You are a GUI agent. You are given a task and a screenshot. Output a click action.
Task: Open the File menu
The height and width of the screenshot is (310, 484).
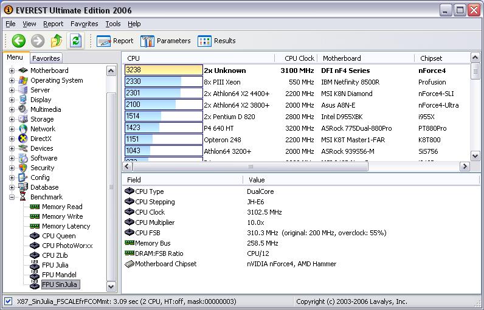pyautogui.click(x=10, y=24)
